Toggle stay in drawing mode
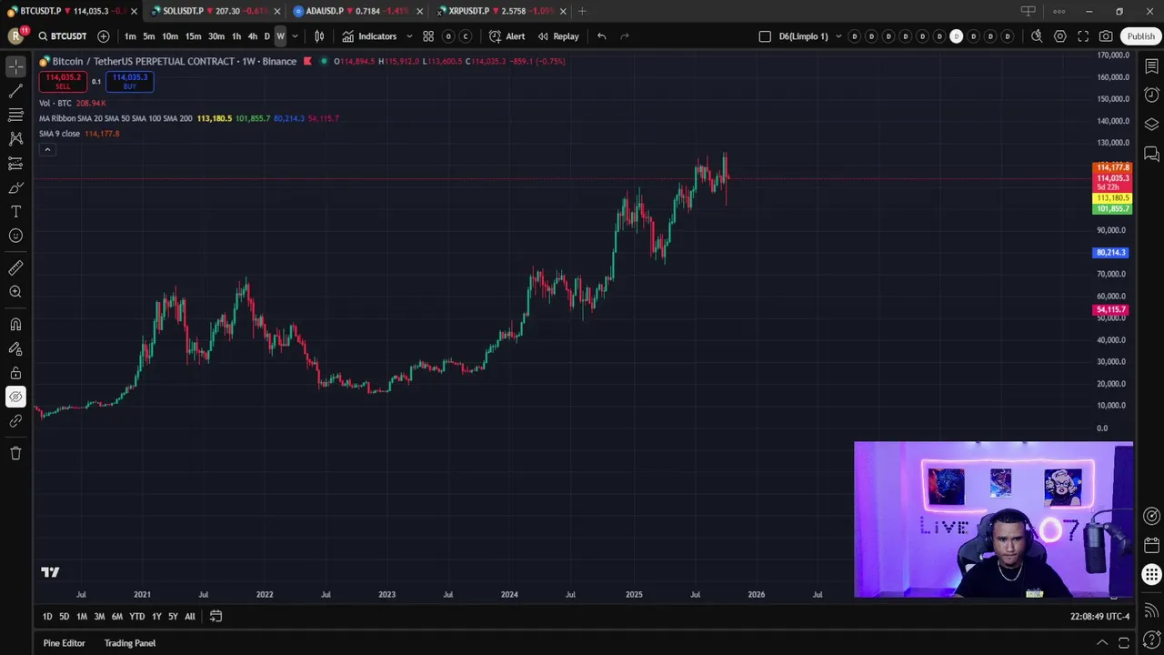 (15, 348)
